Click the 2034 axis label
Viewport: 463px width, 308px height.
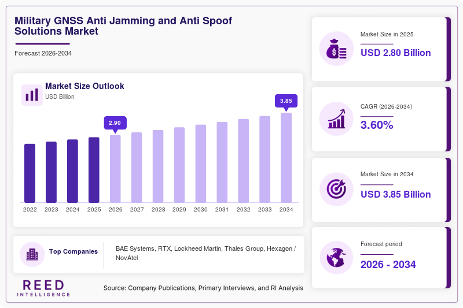coord(286,210)
